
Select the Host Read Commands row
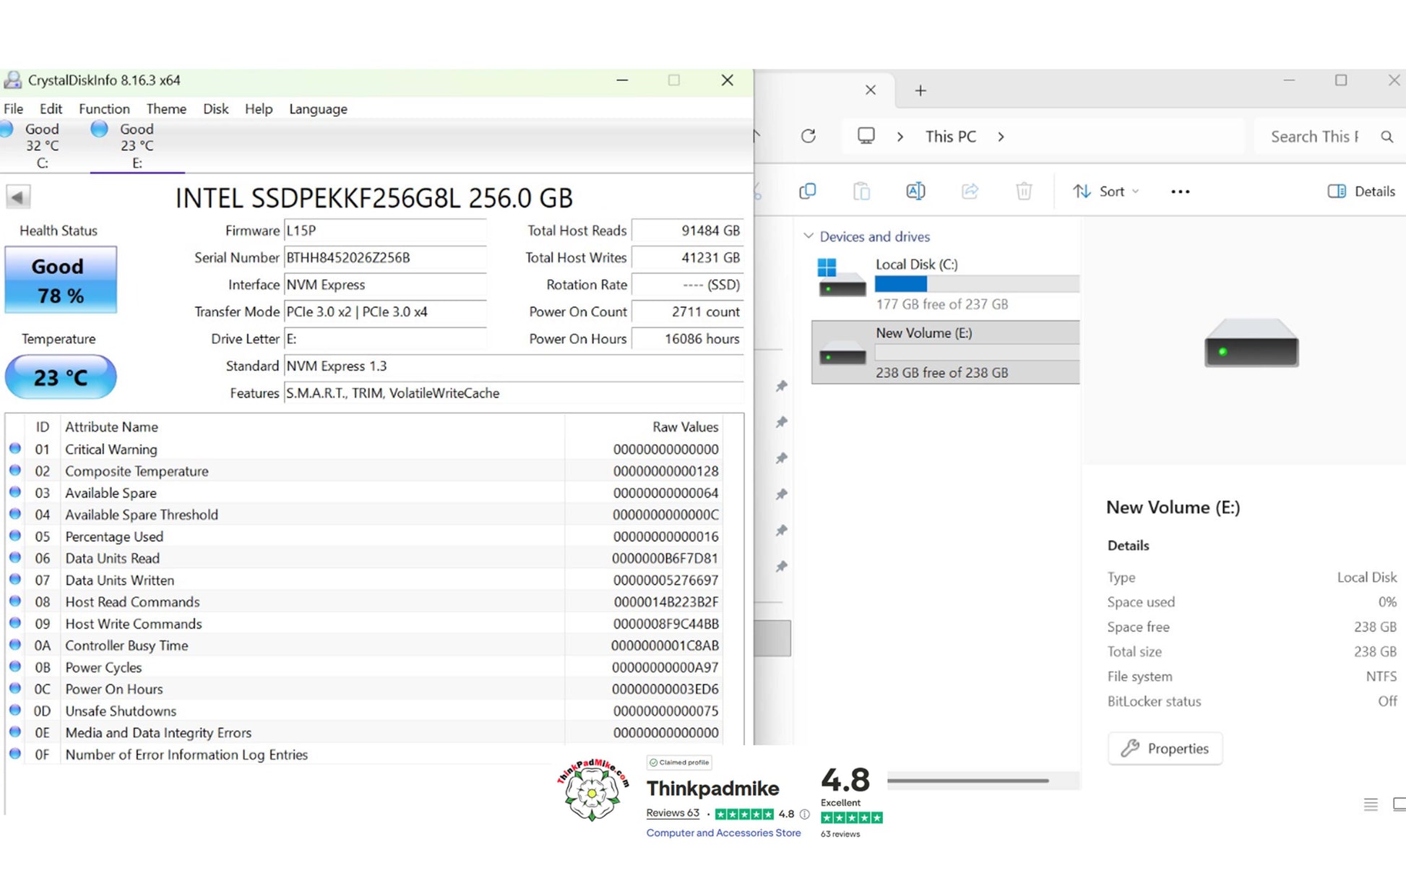coord(365,601)
